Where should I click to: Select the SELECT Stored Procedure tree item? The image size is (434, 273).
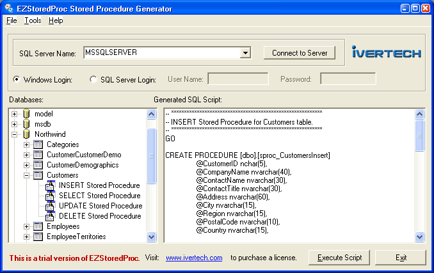pyautogui.click(x=100, y=196)
